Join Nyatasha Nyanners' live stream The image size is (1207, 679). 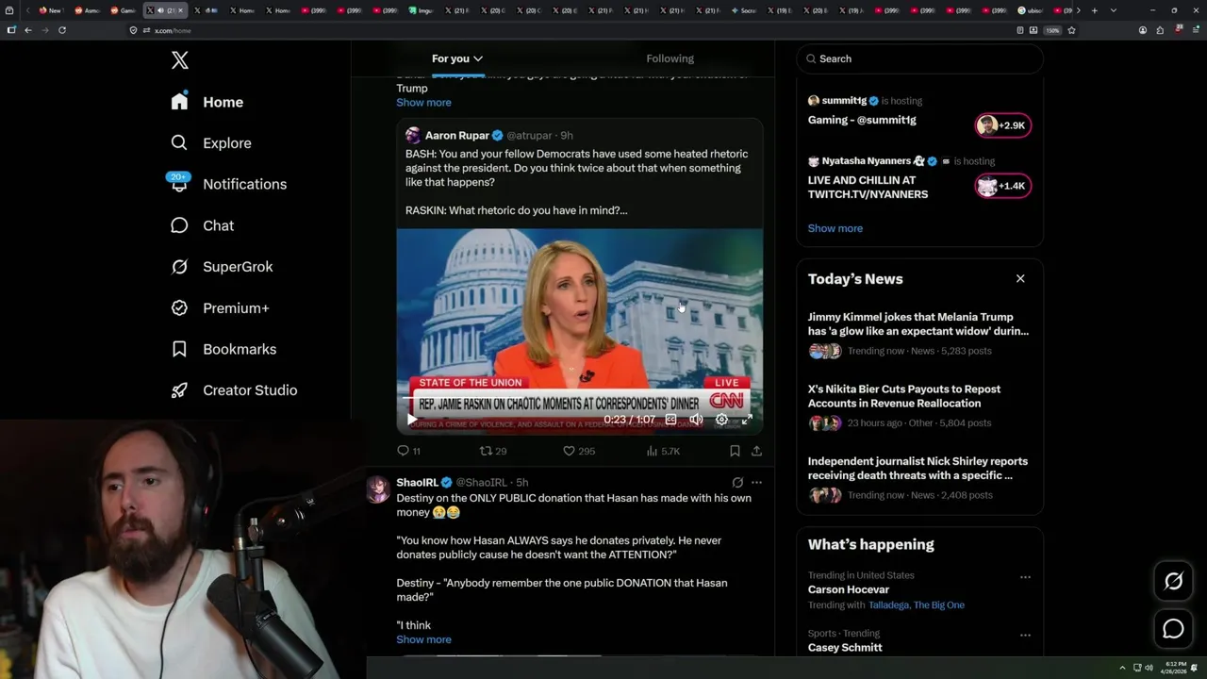[868, 187]
